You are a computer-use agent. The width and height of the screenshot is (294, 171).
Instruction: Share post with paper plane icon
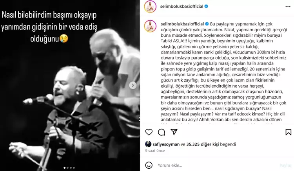(x=174, y=132)
